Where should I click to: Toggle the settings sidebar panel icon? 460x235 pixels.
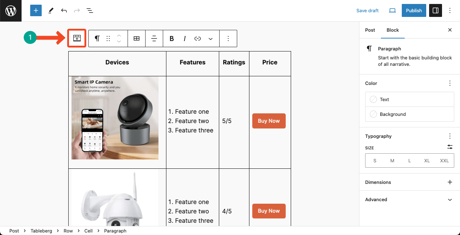[x=436, y=10]
